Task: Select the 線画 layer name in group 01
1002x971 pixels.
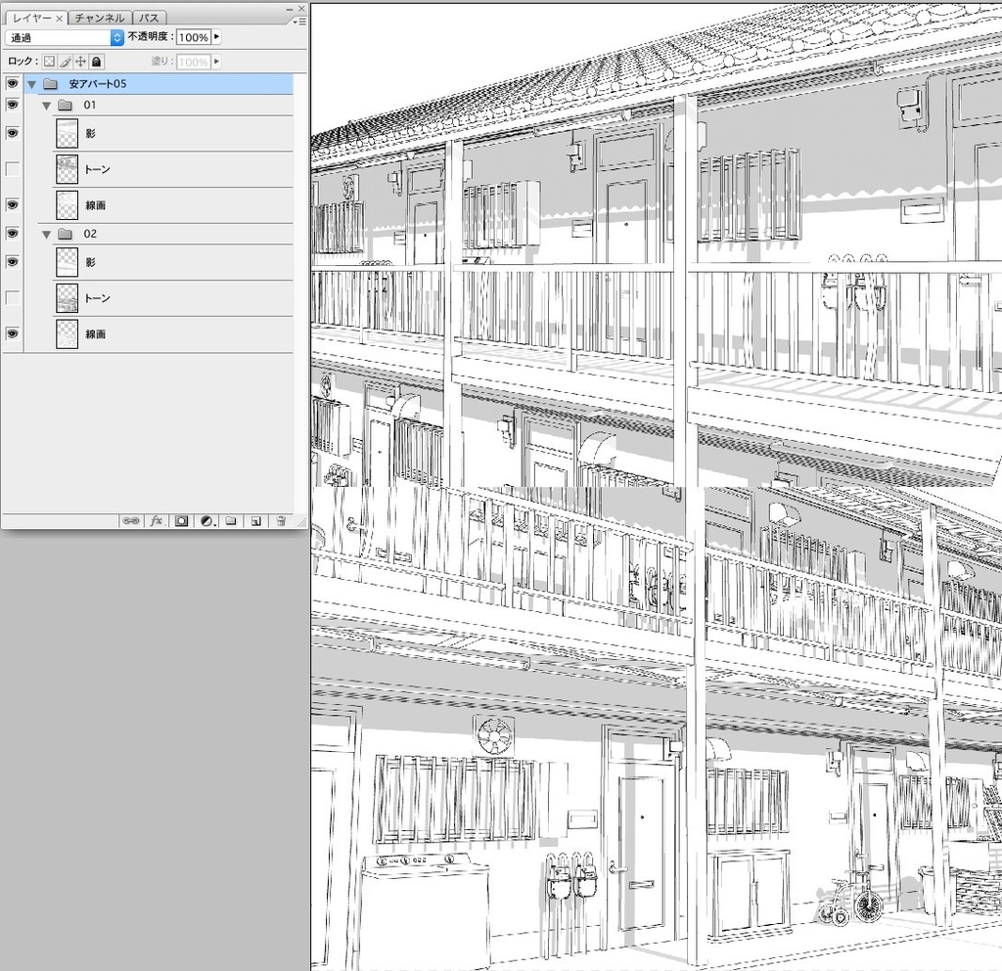Action: pyautogui.click(x=95, y=205)
